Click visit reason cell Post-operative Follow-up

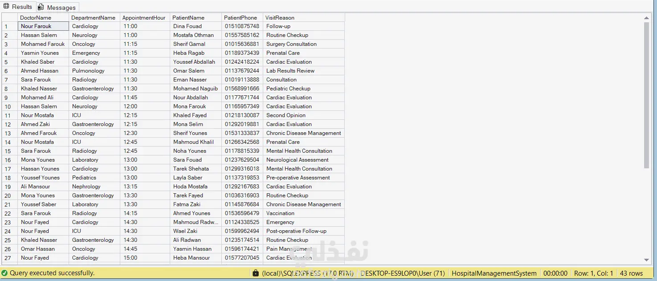(304, 231)
